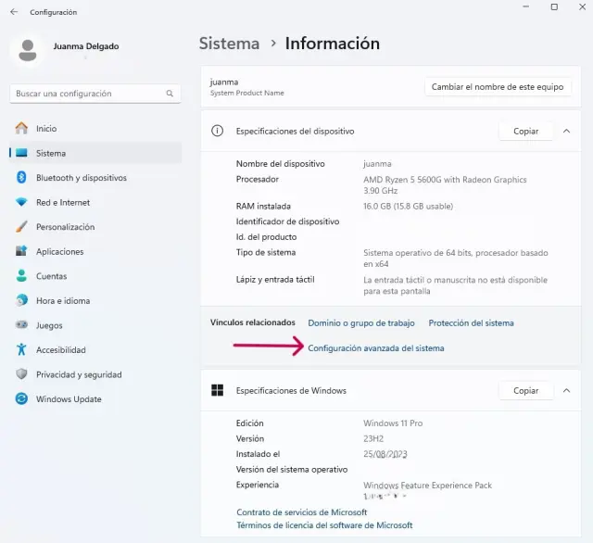Viewport: 593px width, 543px height.
Task: Click the Privacidad y seguridad shield icon
Action: pyautogui.click(x=21, y=374)
